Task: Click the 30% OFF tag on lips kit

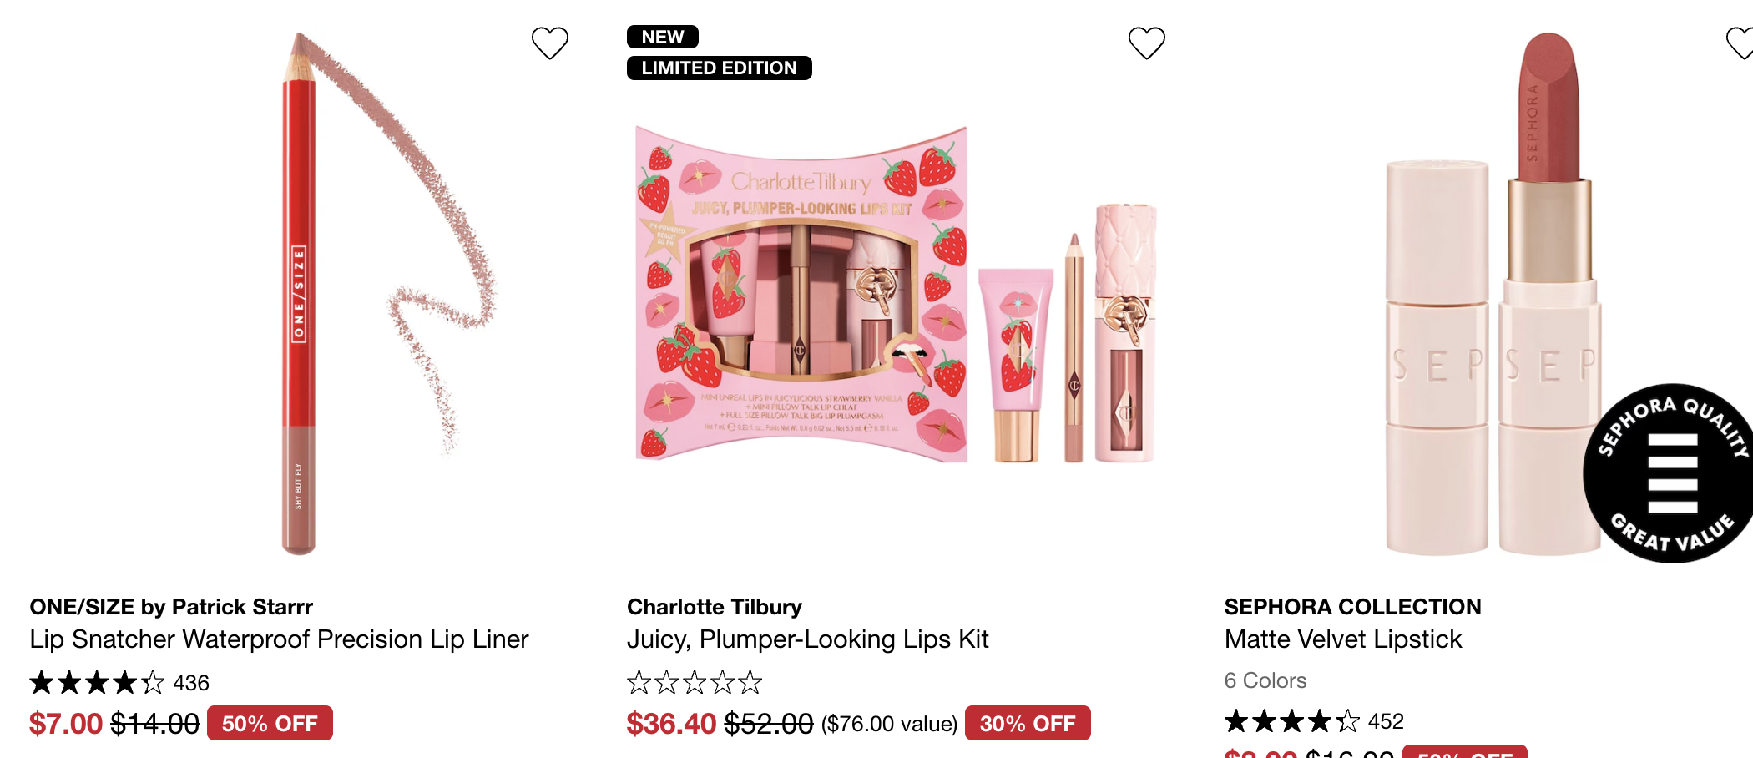Action: [x=1028, y=723]
